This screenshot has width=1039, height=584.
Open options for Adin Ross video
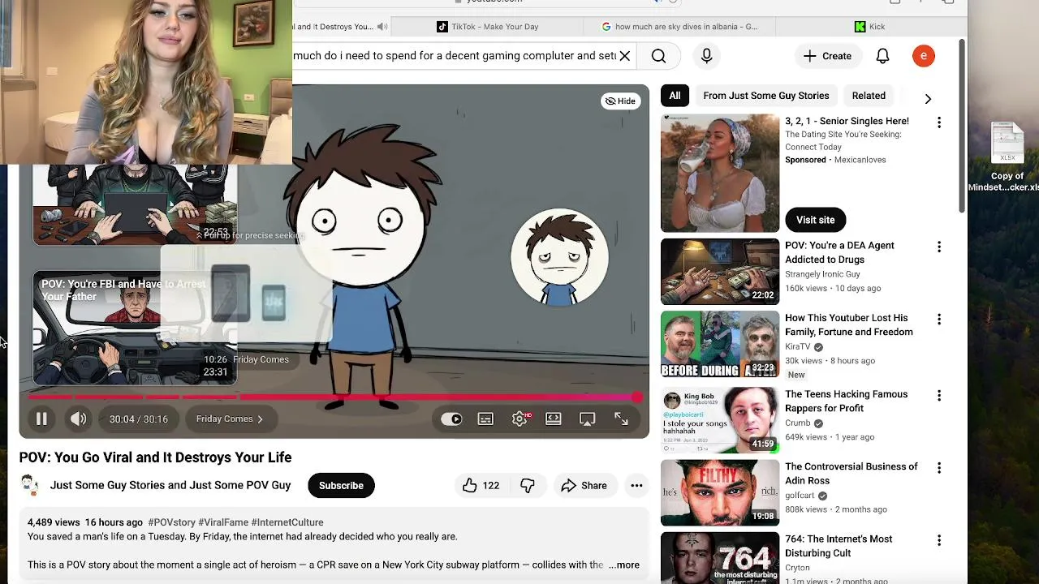point(939,468)
